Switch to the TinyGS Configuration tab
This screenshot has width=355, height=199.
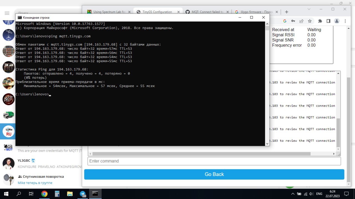click(157, 12)
